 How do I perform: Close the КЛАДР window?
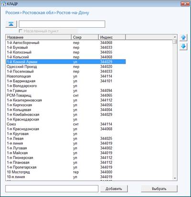click(185, 4)
